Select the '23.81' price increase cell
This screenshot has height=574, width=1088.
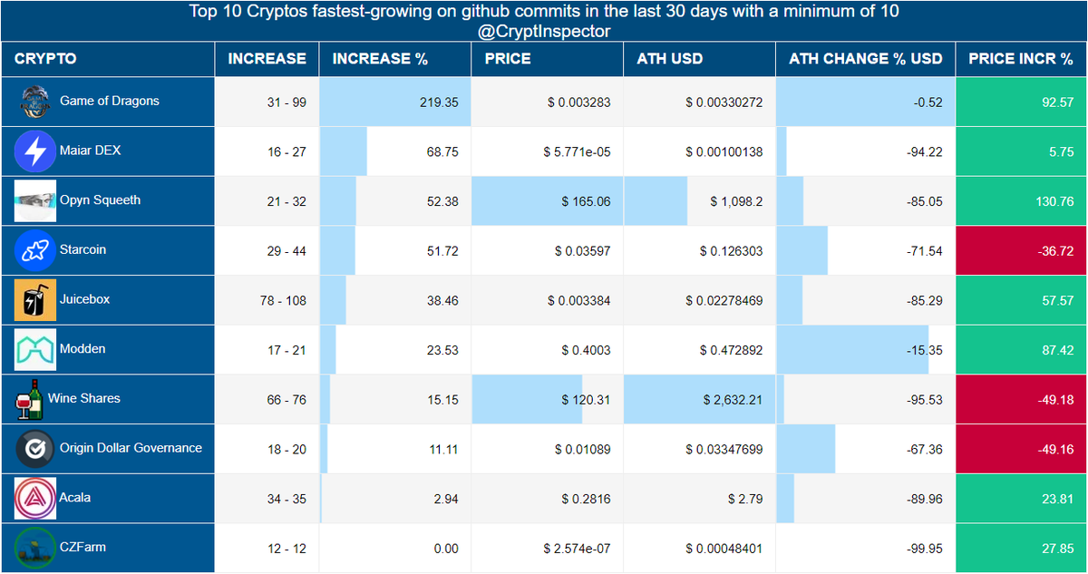coord(1022,498)
